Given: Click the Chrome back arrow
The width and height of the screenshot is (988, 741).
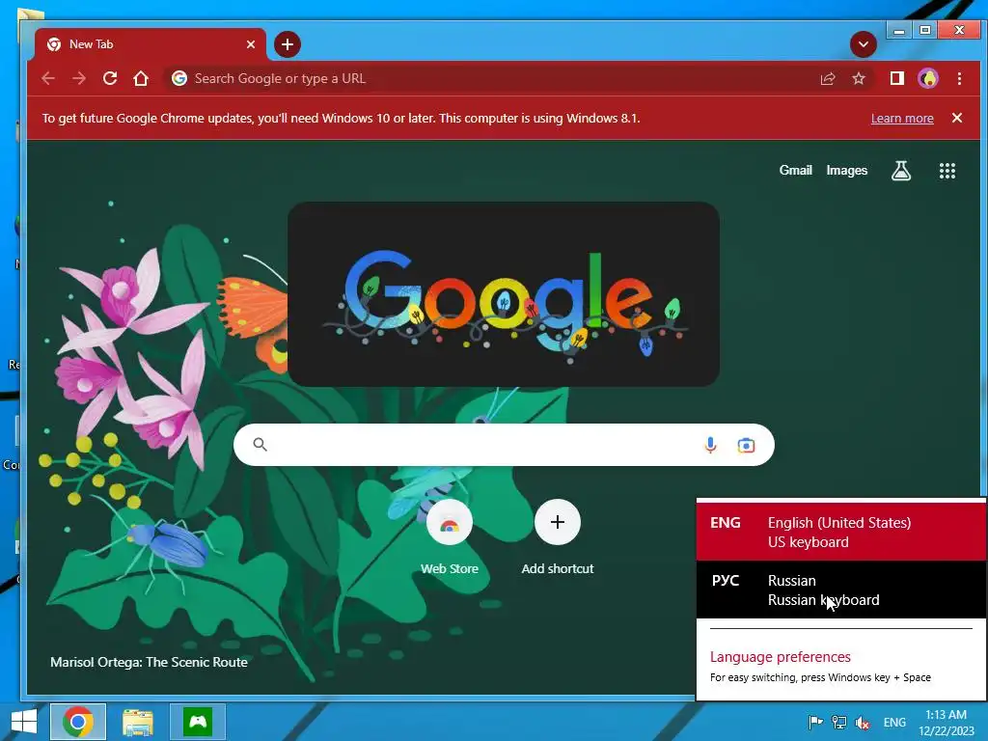Looking at the screenshot, I should (48, 78).
